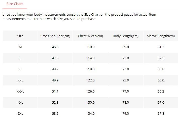Click the XXL size row label

pyautogui.click(x=20, y=80)
